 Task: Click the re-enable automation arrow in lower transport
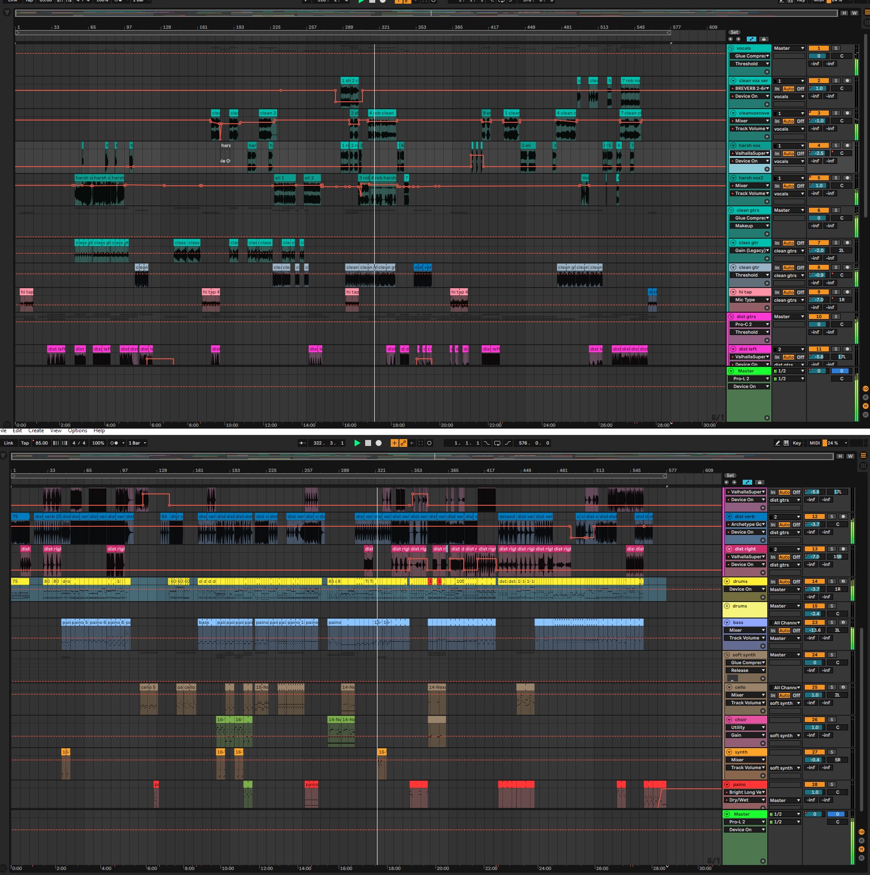(x=412, y=443)
